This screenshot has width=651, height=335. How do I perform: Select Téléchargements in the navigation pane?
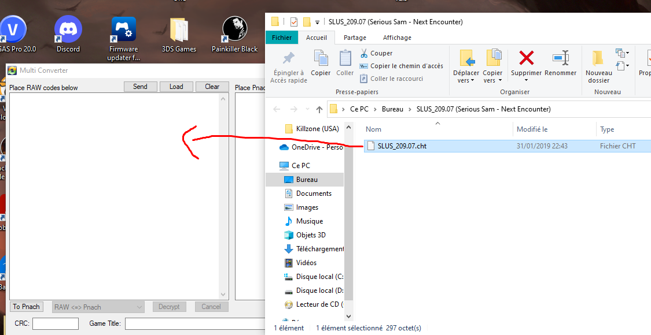point(314,249)
